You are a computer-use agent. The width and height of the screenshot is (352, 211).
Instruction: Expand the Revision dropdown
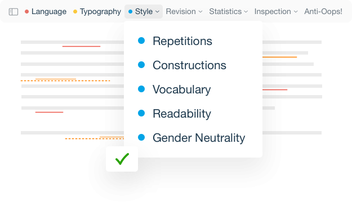coord(184,12)
